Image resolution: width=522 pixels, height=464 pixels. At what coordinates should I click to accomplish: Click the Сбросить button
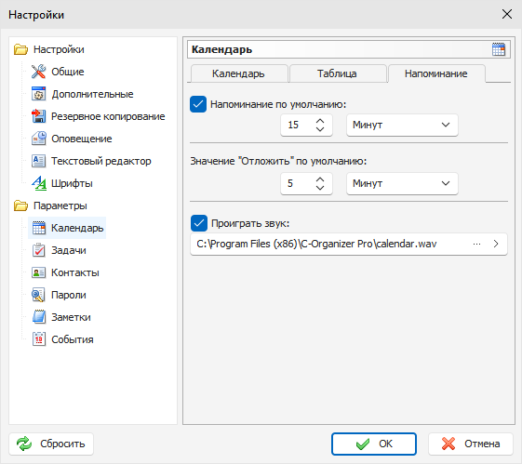(x=51, y=444)
